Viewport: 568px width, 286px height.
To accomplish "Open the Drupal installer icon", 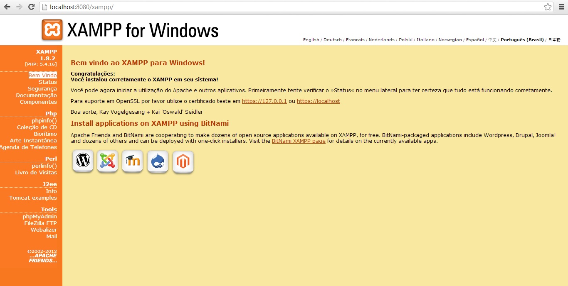I will pos(158,161).
